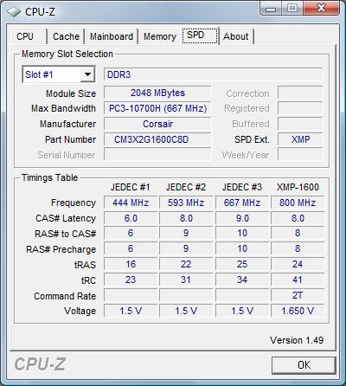
Task: Click the CPU-Z title bar app icon
Action: [14, 11]
